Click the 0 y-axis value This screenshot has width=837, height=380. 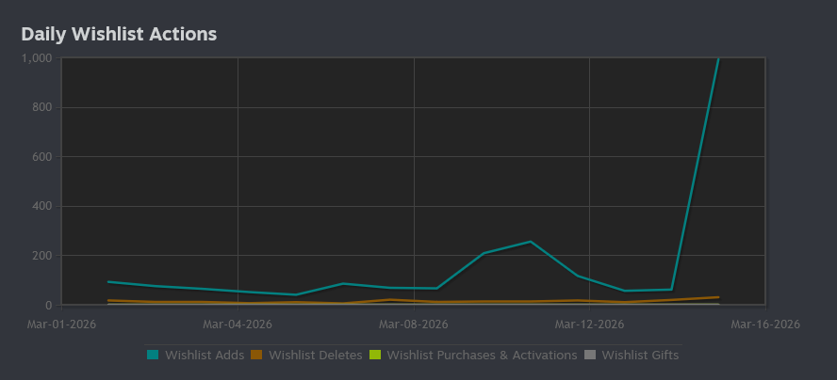pos(49,306)
